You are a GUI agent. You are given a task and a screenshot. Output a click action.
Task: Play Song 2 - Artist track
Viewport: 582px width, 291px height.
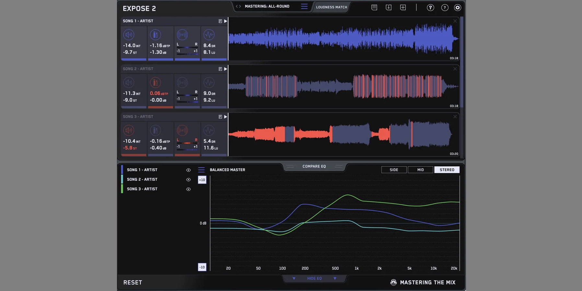pyautogui.click(x=226, y=69)
